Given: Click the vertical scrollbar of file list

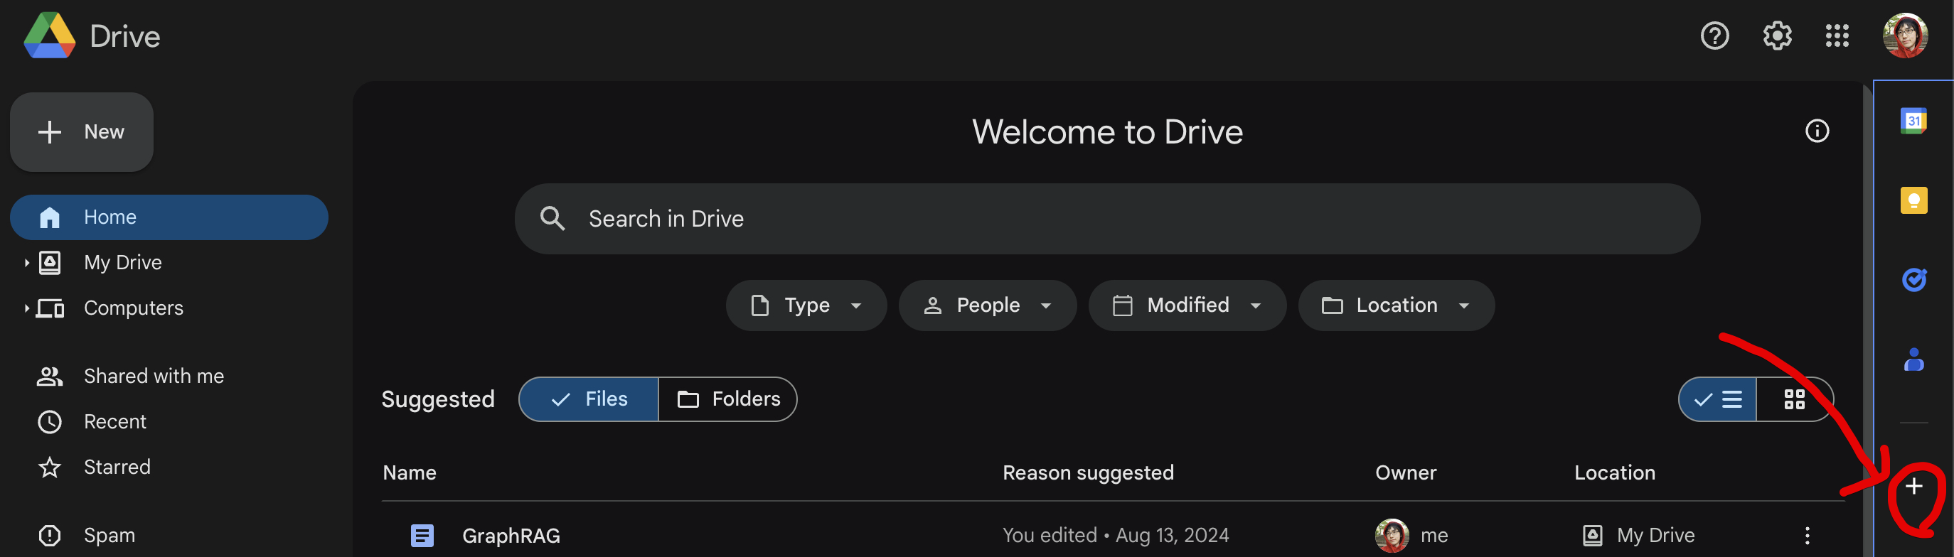Looking at the screenshot, I should point(1867,319).
